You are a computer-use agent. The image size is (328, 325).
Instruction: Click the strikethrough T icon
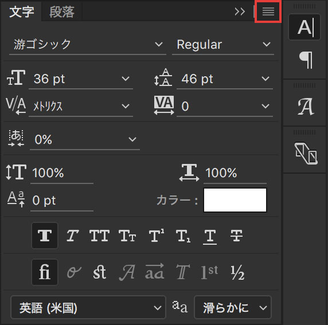click(237, 236)
